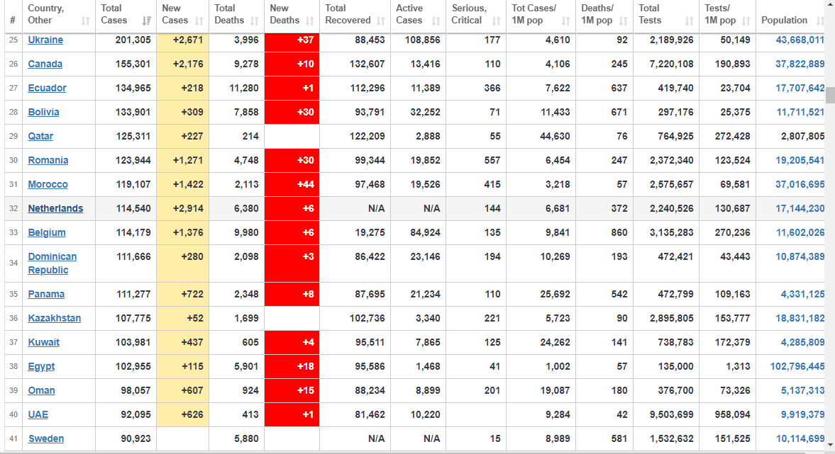The width and height of the screenshot is (835, 454).
Task: Open Romania population link 19,205,541
Action: pyautogui.click(x=800, y=160)
